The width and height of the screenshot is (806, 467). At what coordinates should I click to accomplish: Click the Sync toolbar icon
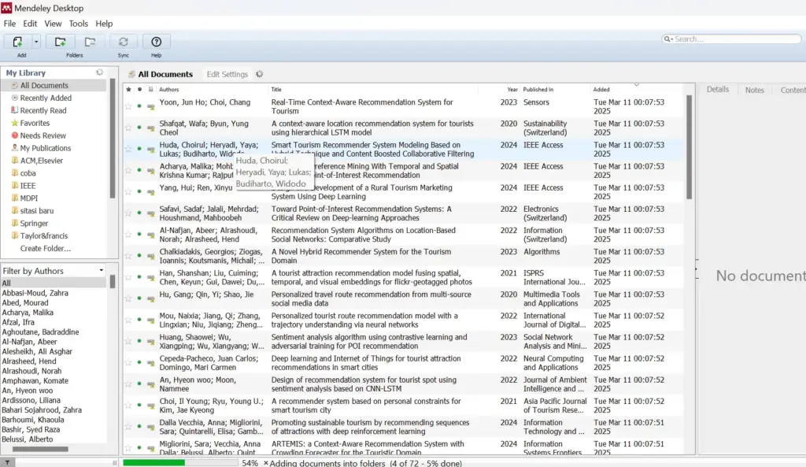click(124, 42)
